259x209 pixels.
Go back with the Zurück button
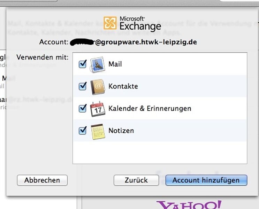point(136,180)
